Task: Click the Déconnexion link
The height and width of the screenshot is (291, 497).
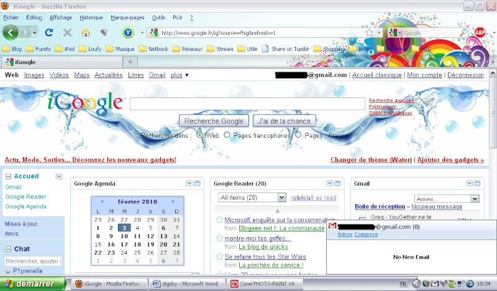Action: [x=465, y=75]
